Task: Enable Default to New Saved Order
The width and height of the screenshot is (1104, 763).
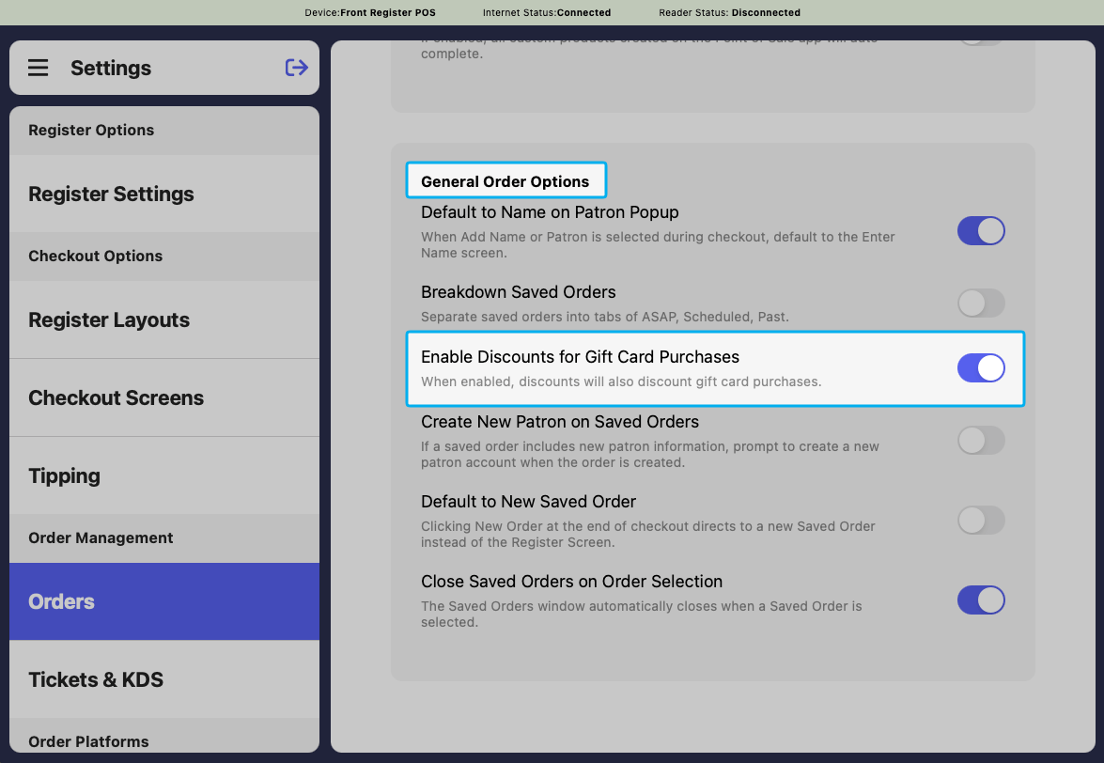Action: click(x=981, y=521)
